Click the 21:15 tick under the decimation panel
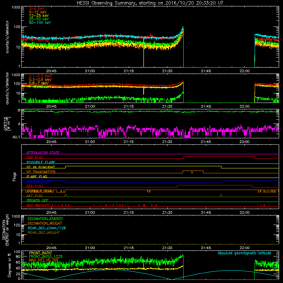This screenshot has width=283, height=283. pos(128,248)
